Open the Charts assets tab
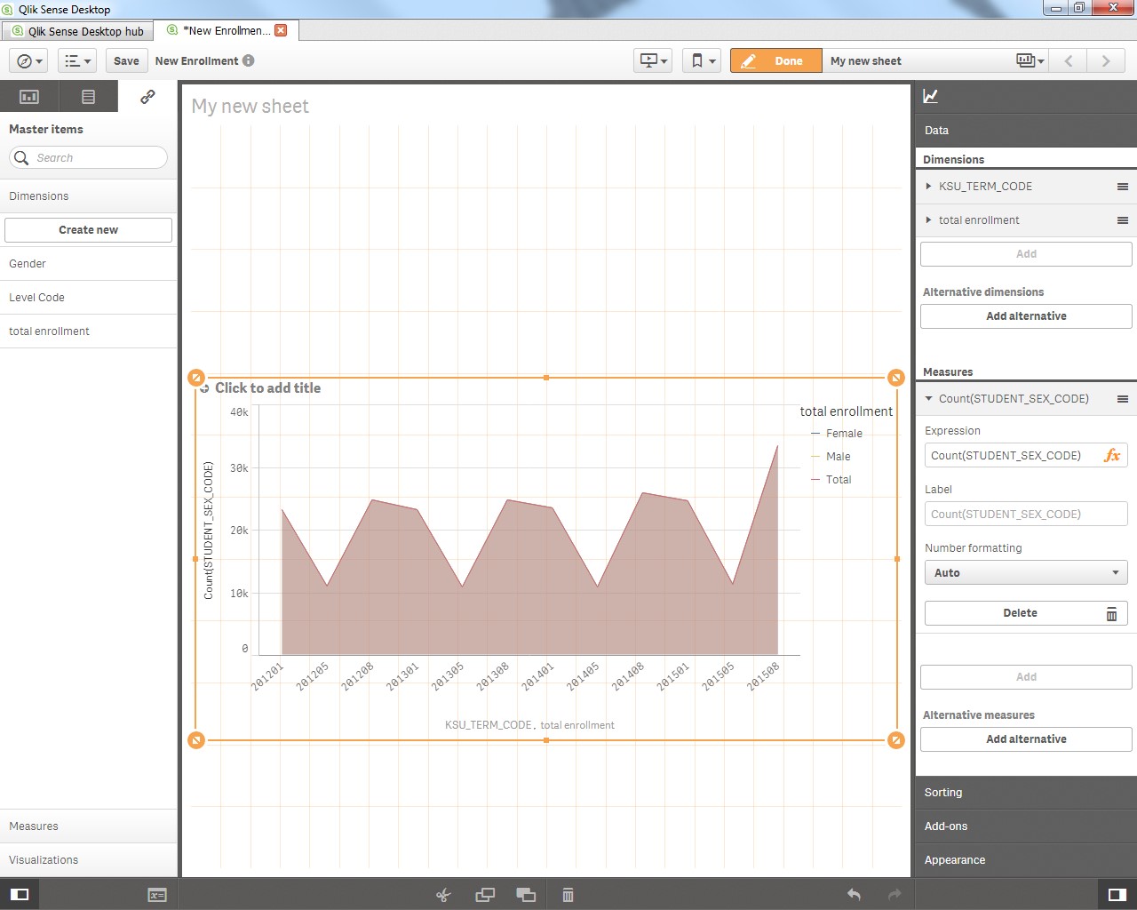This screenshot has height=910, width=1137. tap(29, 97)
